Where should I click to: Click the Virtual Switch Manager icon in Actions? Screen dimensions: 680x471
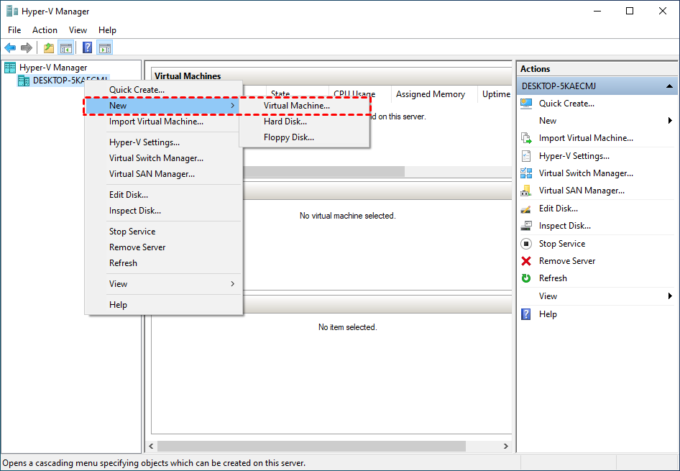526,173
